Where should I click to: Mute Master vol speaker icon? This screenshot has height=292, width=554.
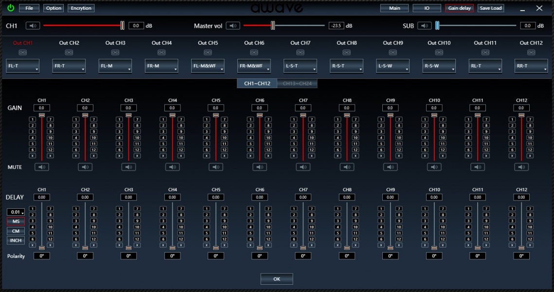tap(233, 25)
